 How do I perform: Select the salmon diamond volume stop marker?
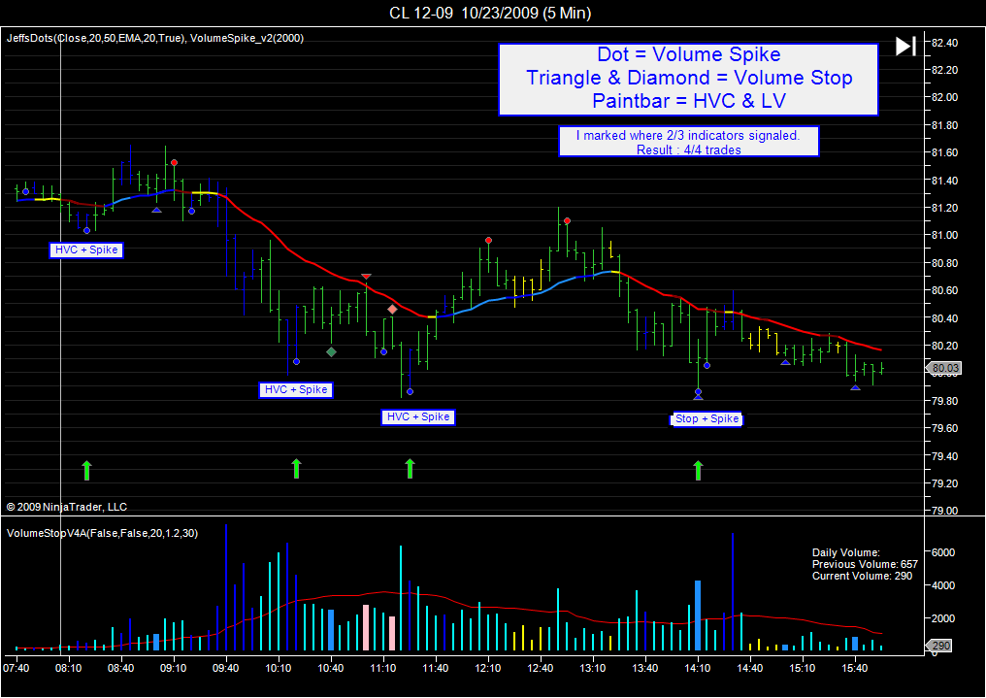(392, 310)
